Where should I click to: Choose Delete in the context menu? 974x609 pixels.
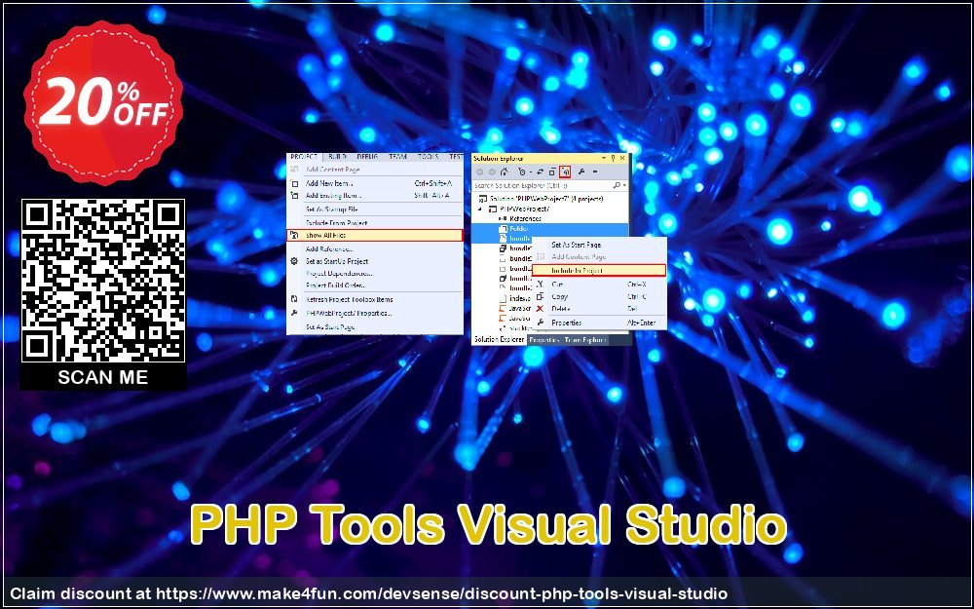tap(599, 309)
